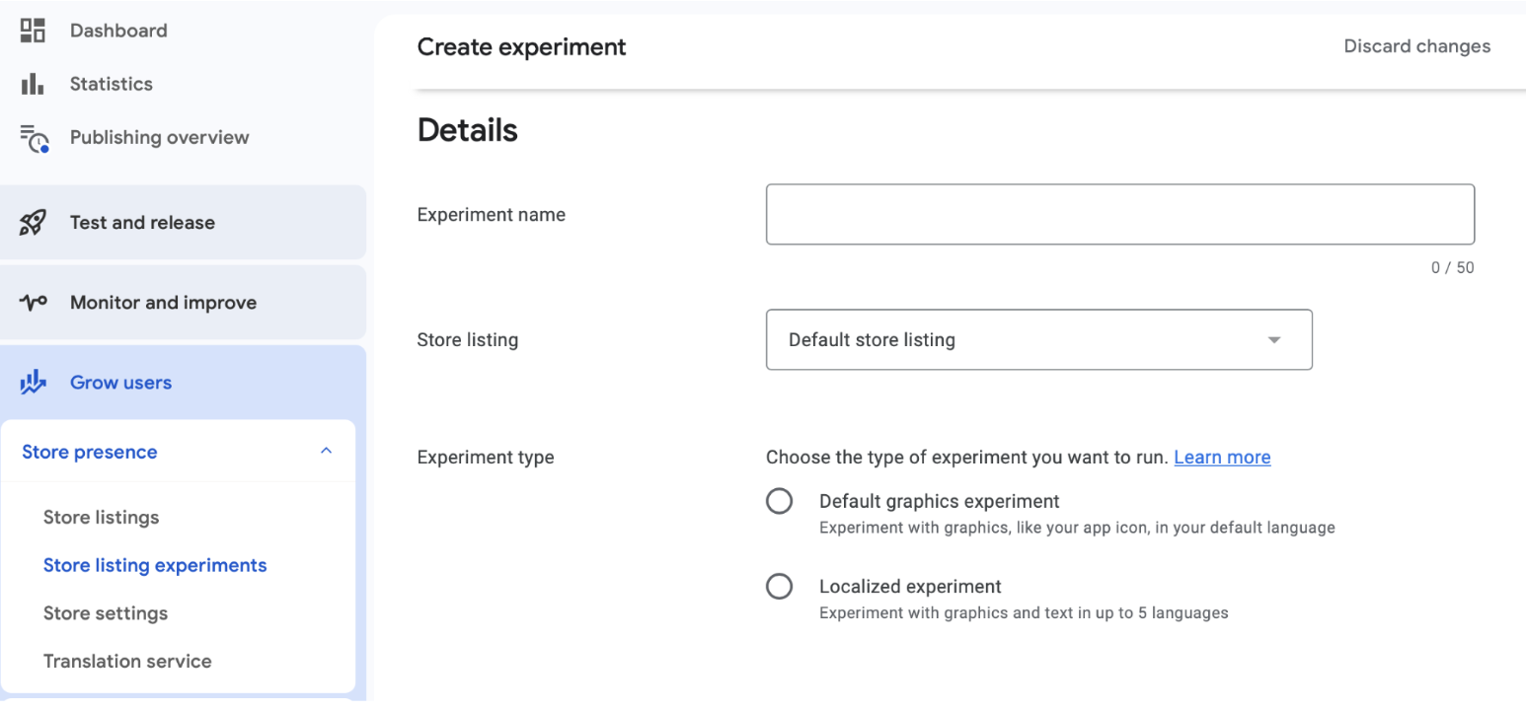Expand the Test and release section
1526x712 pixels.
[142, 223]
